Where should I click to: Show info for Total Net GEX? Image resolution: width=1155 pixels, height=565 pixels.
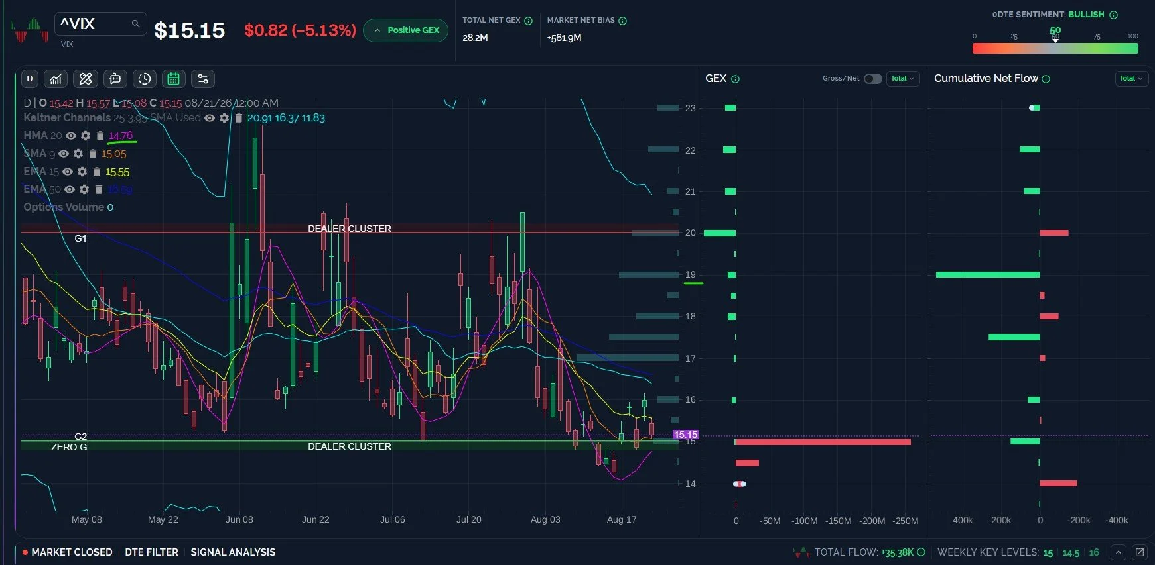coord(529,21)
